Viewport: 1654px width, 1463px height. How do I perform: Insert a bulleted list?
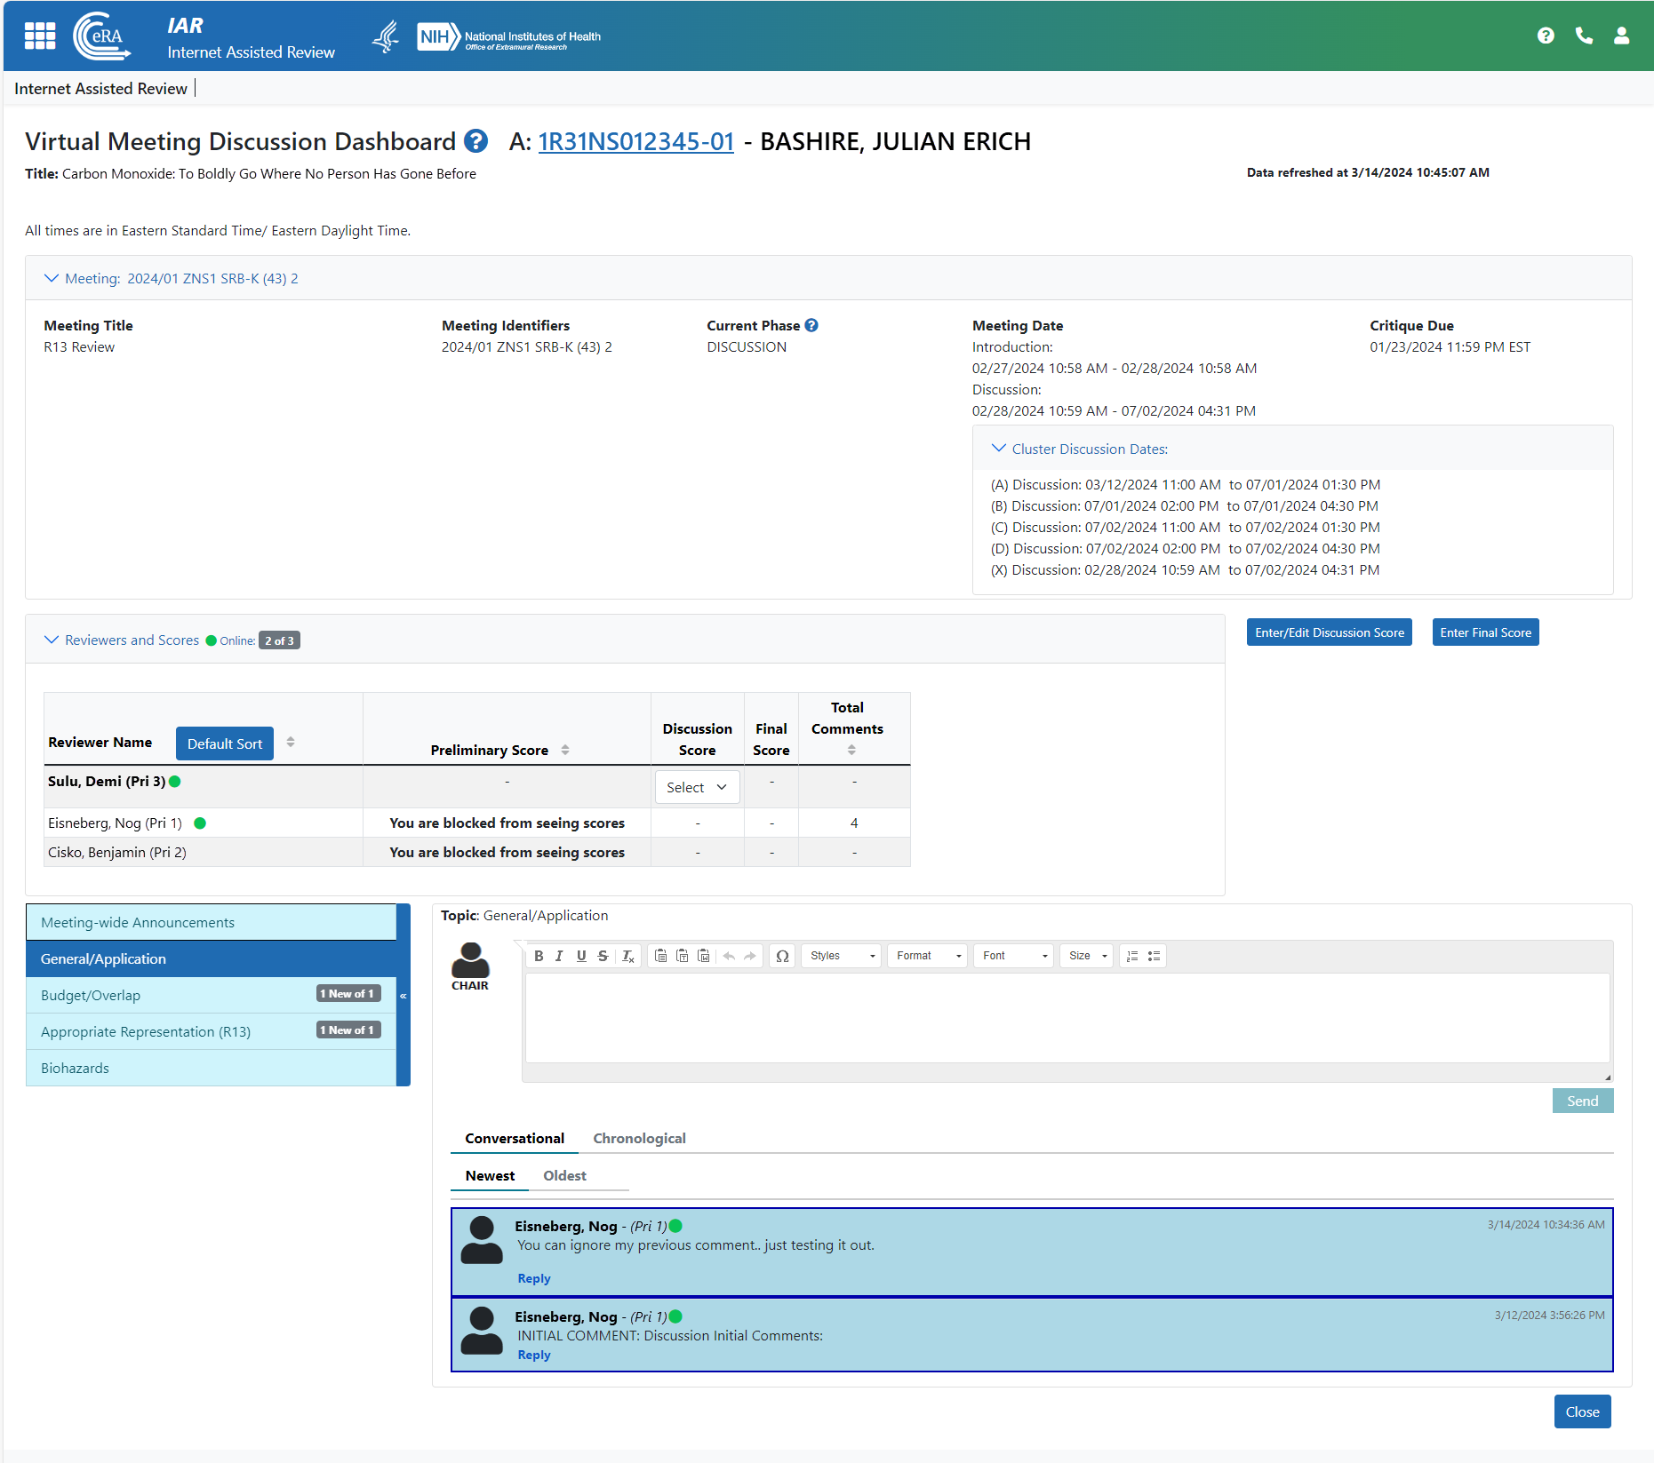[x=1154, y=956]
